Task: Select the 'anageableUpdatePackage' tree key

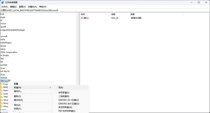Action: (x=12, y=30)
